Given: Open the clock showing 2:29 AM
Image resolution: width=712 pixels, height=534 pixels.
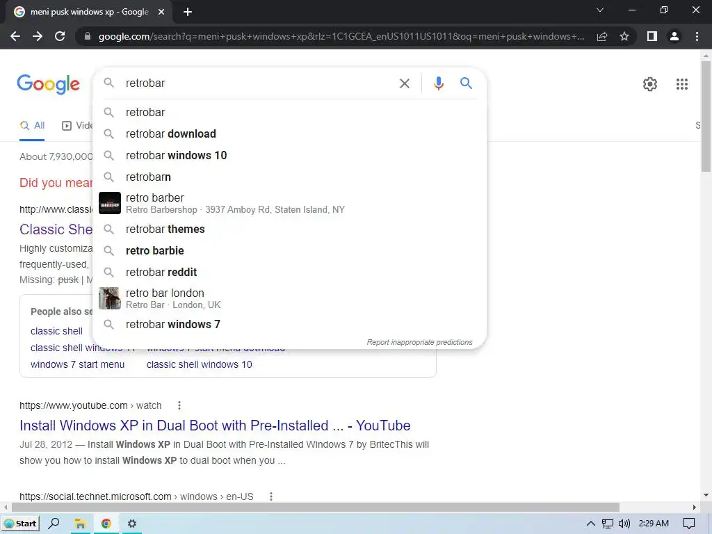Looking at the screenshot, I should [x=654, y=524].
